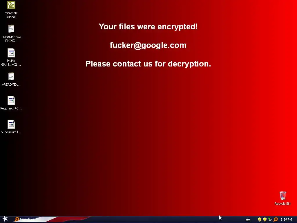Open the Start menu star button

click(x=5, y=219)
